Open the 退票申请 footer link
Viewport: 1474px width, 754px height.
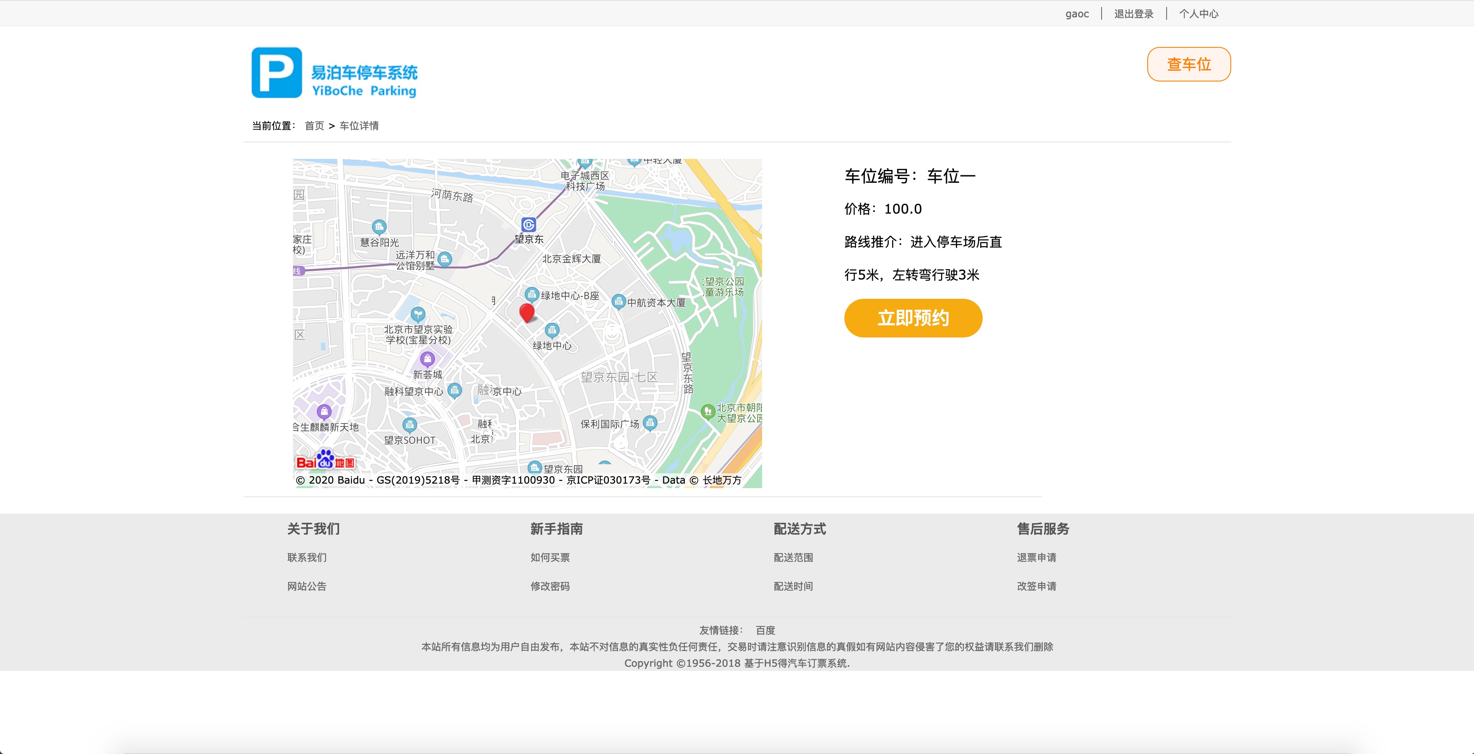(x=1036, y=557)
